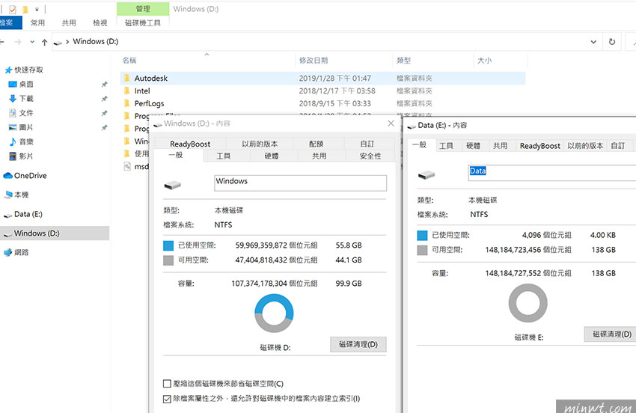Click the Network (網路) icon in sidebar
The height and width of the screenshot is (413, 636).
point(8,252)
